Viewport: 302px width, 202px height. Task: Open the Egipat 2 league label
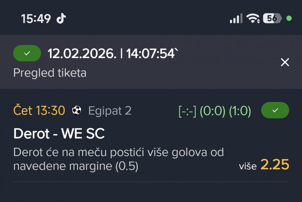(x=110, y=111)
